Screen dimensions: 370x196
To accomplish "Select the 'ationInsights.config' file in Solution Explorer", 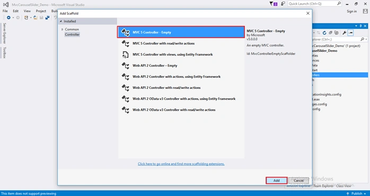I will [x=327, y=94].
